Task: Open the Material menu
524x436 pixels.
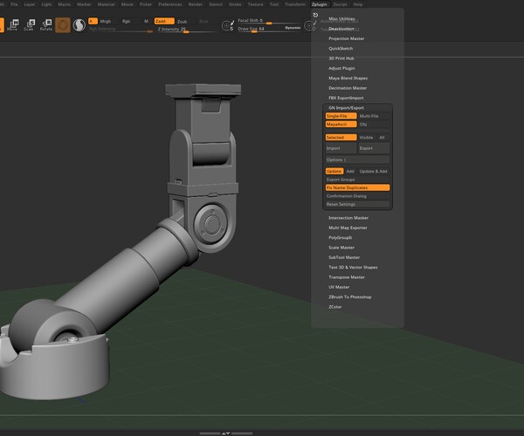Action: 106,4
